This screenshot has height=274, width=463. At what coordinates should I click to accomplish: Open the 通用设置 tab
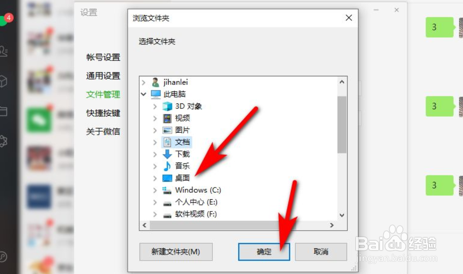tap(103, 76)
